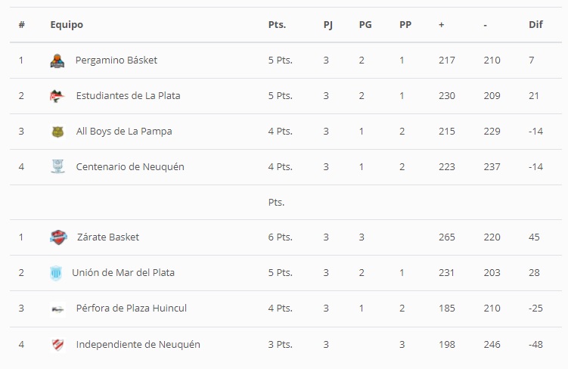
Task: Click the Zárate Basket team logo
Action: (x=58, y=237)
